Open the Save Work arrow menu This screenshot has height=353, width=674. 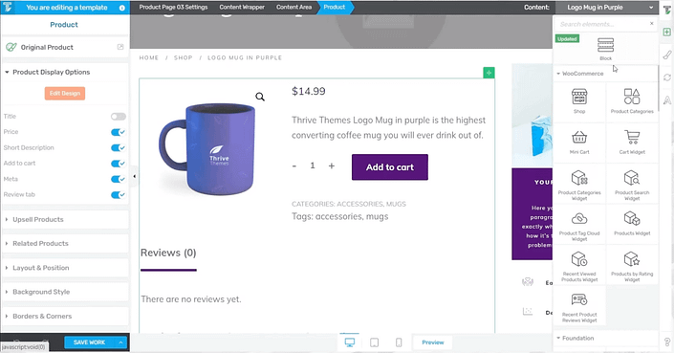click(x=120, y=342)
